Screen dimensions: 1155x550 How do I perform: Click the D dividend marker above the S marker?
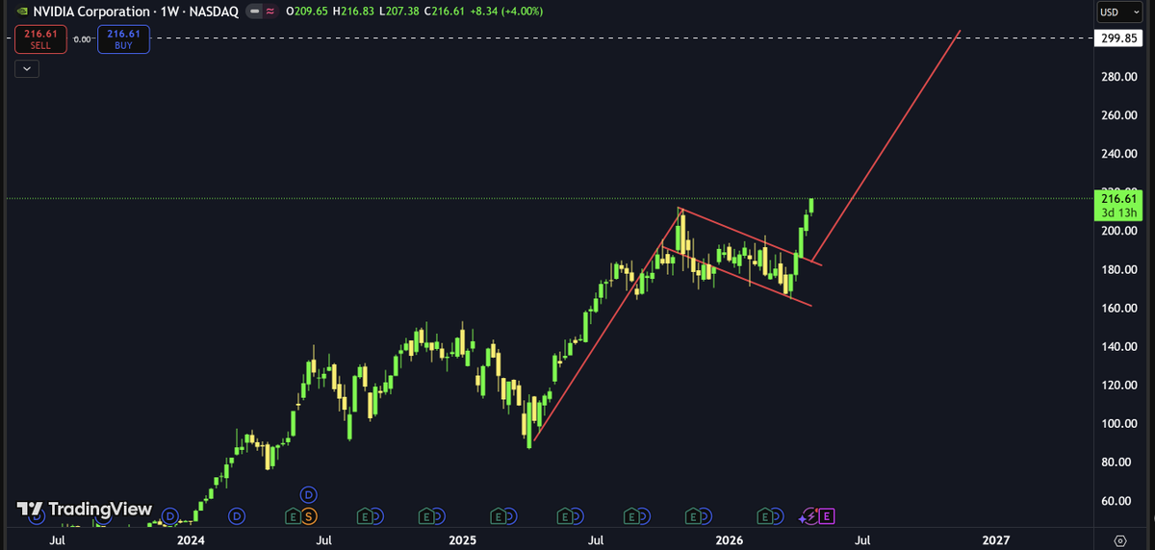click(x=309, y=494)
